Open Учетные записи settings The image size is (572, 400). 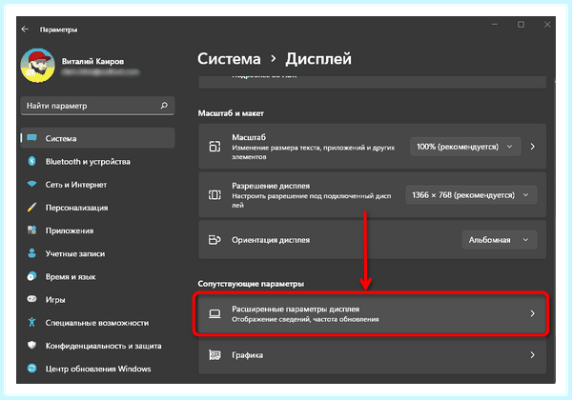(x=97, y=253)
